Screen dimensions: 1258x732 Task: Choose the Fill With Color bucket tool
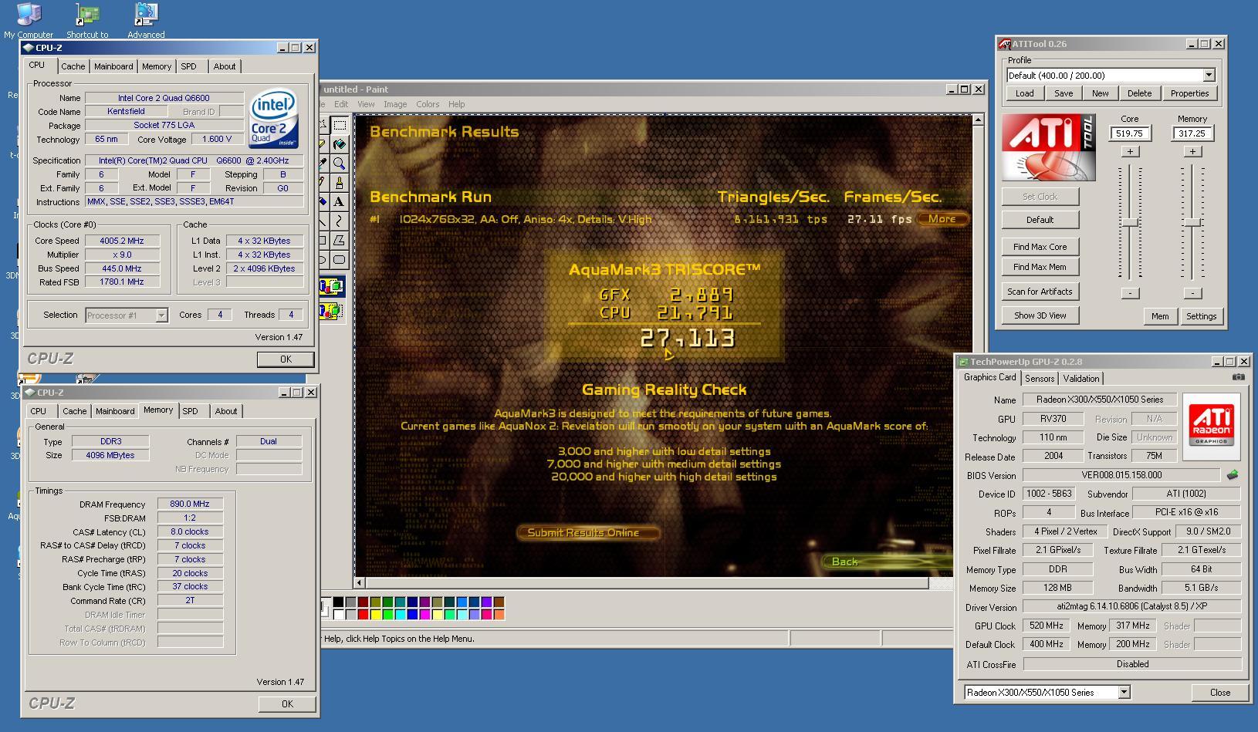click(340, 144)
